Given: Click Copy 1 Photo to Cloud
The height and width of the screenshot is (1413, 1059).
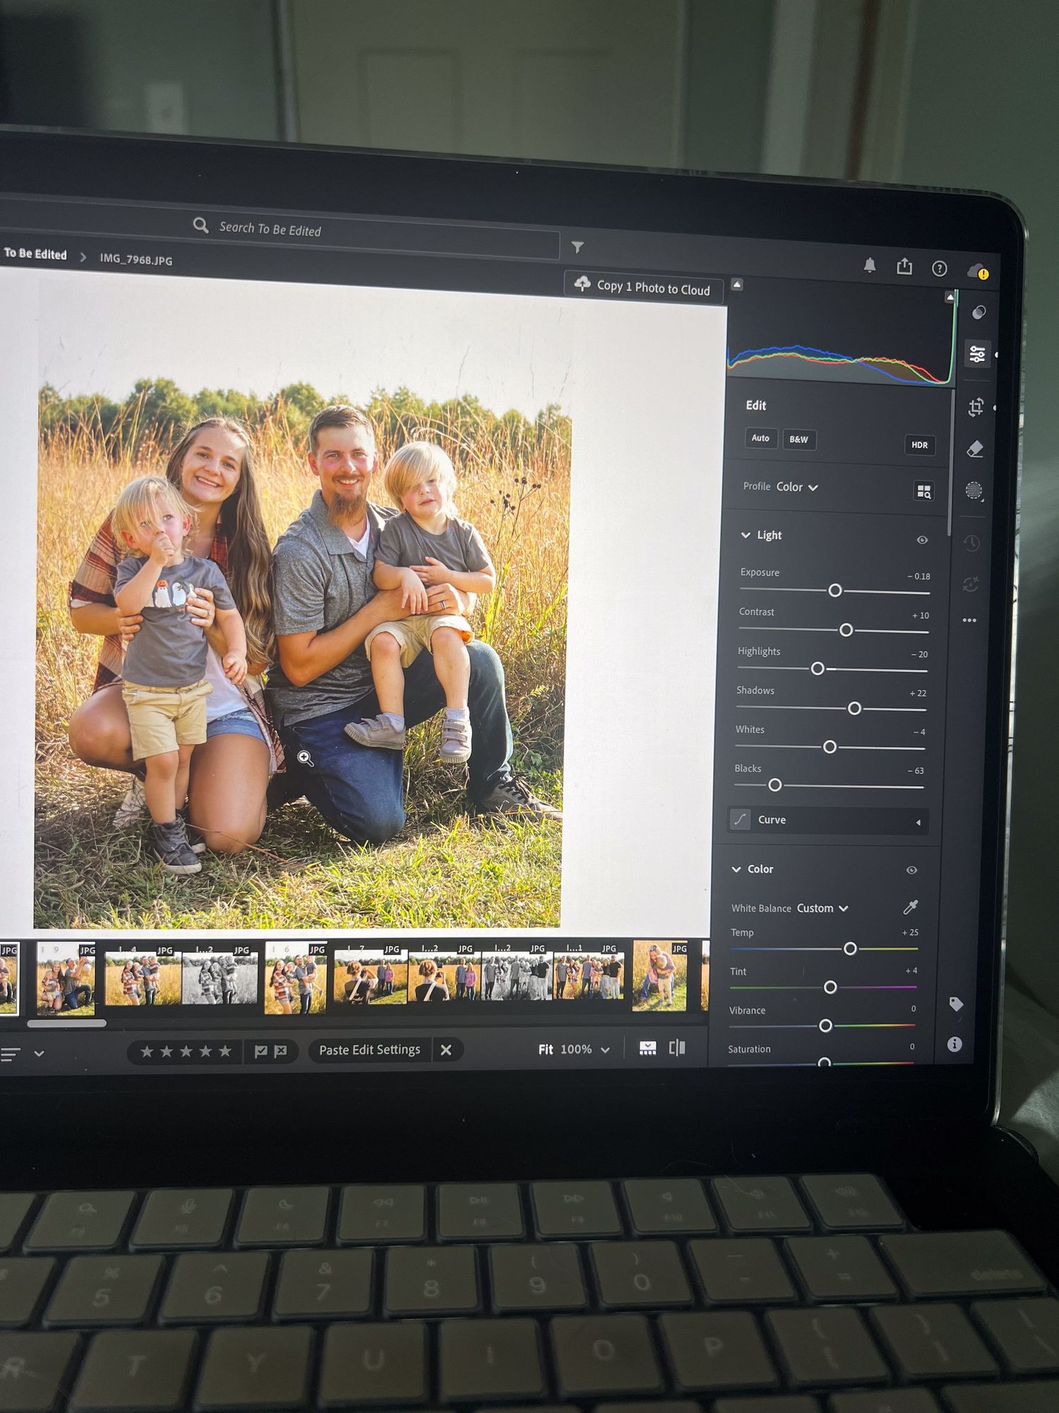Looking at the screenshot, I should point(644,286).
